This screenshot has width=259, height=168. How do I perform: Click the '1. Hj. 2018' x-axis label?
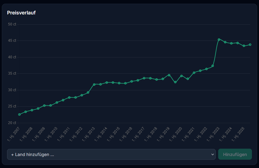[151, 134]
